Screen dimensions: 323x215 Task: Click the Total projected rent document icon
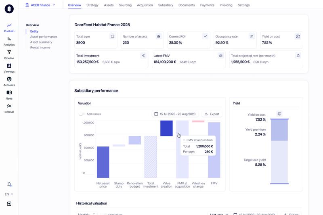tap(298, 56)
